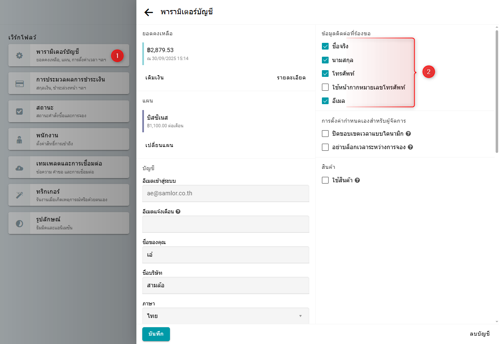Enable ใช้หน้ากากหมายเลขโทรศัพท์ checkbox
The height and width of the screenshot is (344, 499).
point(325,87)
